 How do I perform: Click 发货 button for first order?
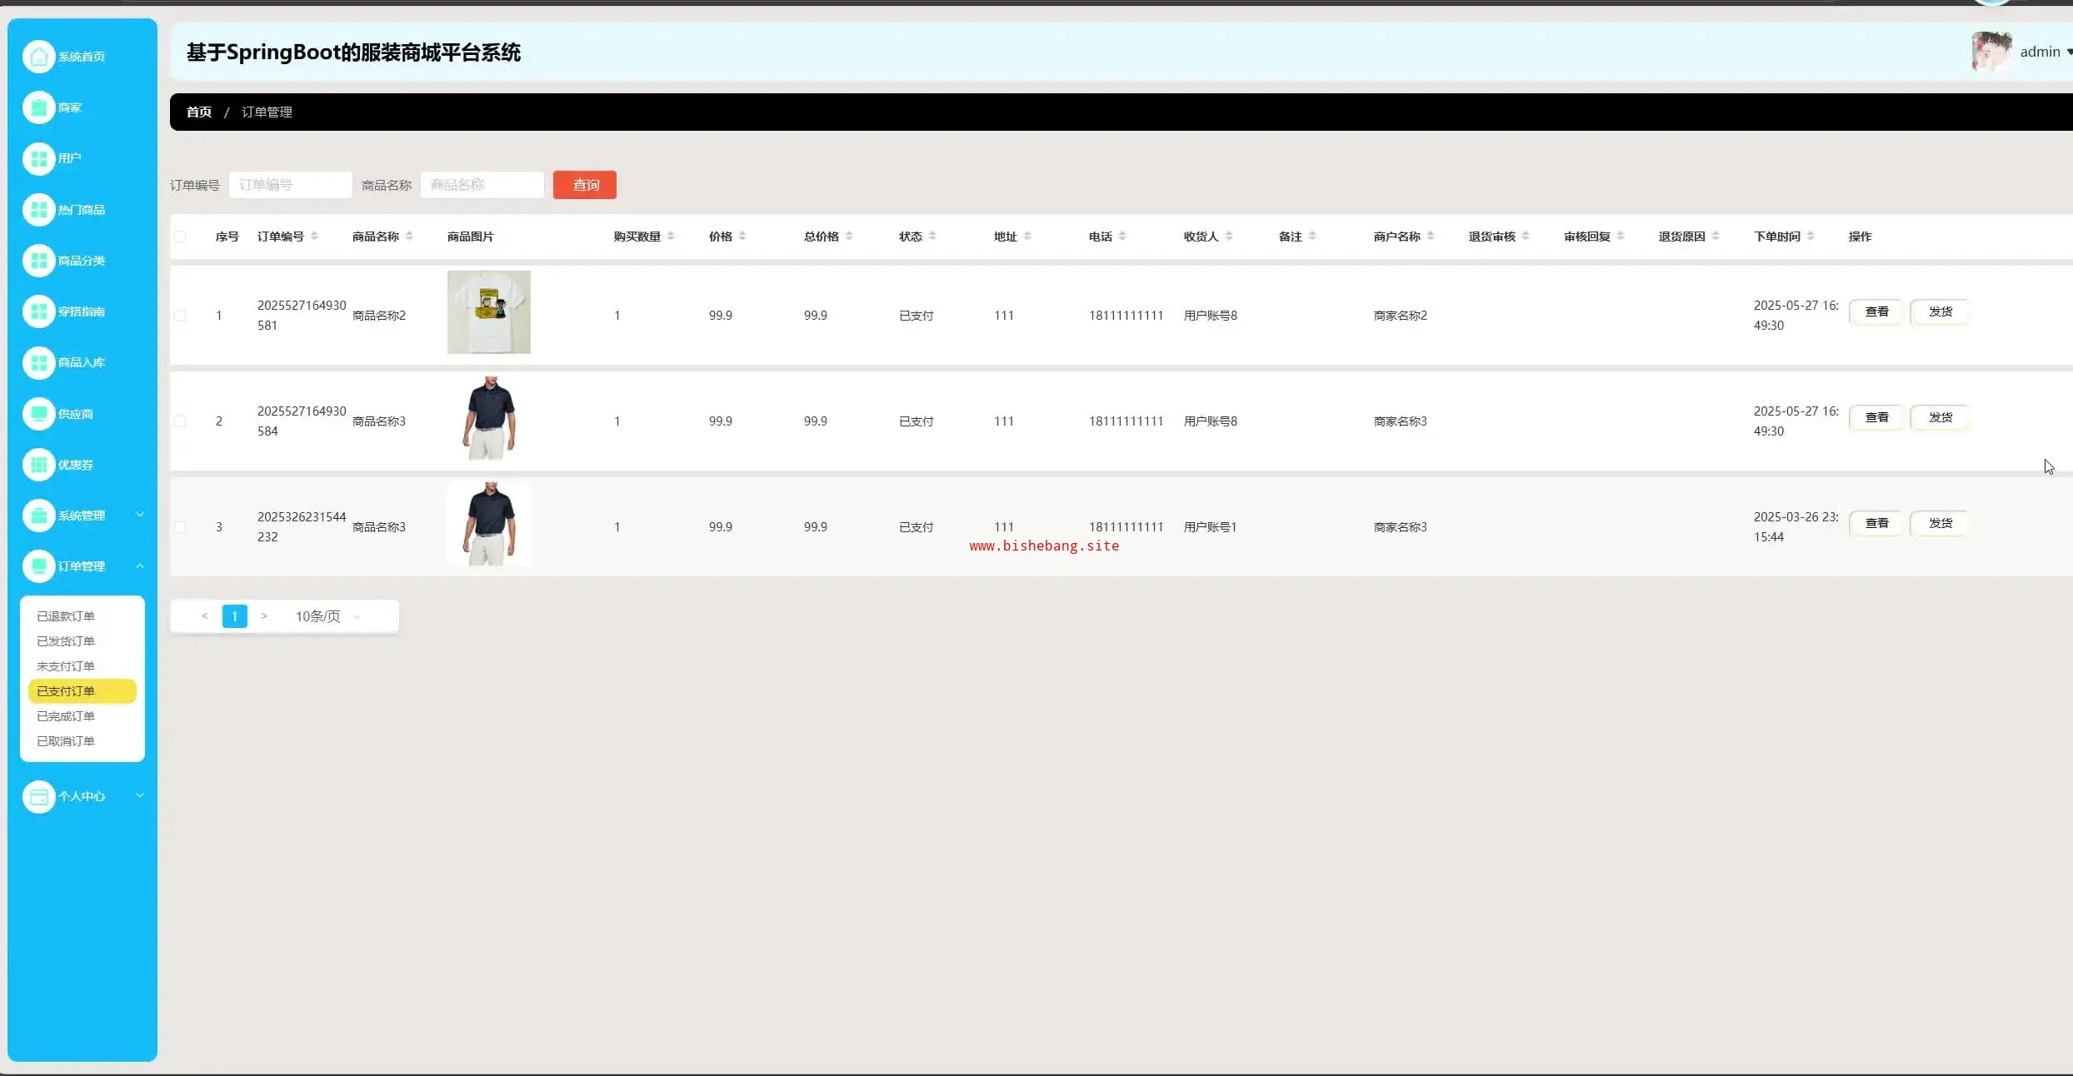[1940, 311]
